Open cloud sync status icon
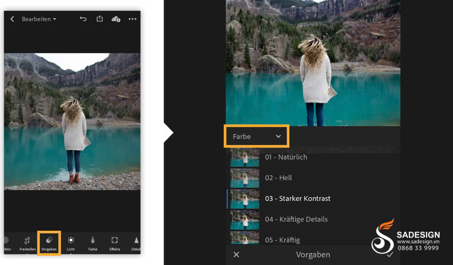Viewport: 453px width, 265px height. [x=116, y=19]
